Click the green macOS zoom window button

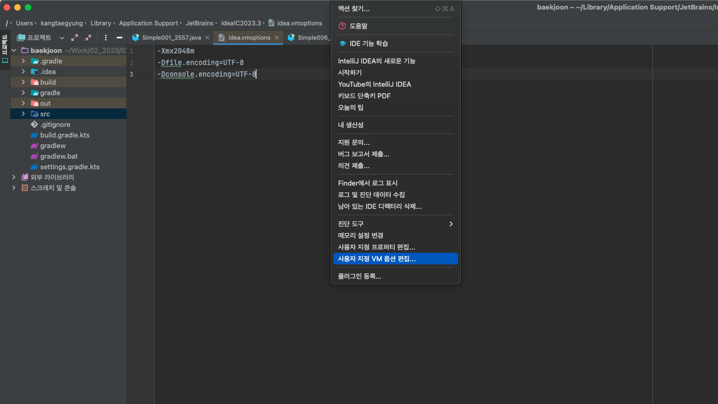click(x=28, y=7)
